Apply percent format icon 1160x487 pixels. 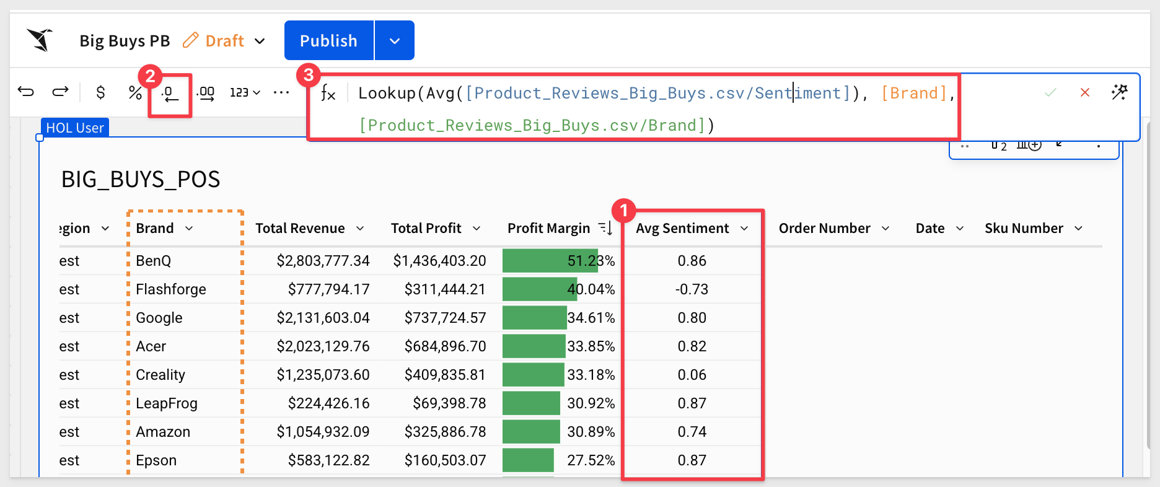point(134,93)
